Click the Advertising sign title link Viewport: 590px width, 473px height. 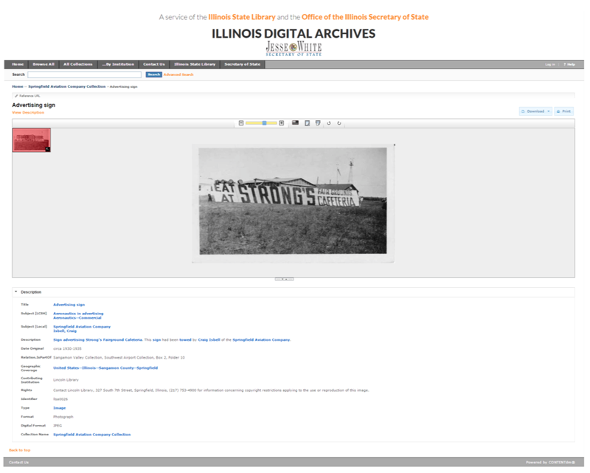[x=69, y=305]
